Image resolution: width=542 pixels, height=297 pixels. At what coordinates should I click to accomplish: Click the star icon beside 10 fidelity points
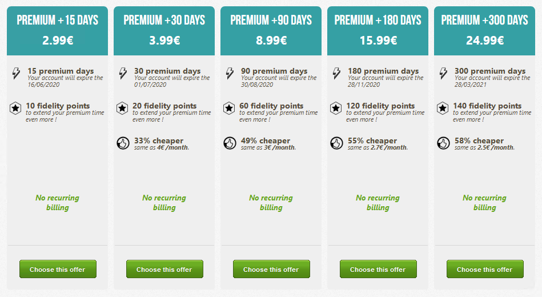15,108
